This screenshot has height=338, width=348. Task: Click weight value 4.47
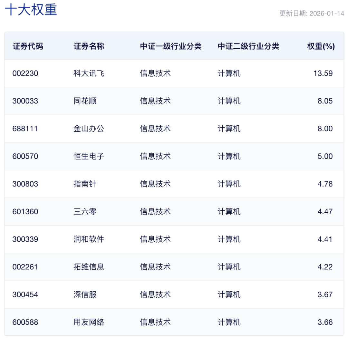pyautogui.click(x=325, y=211)
